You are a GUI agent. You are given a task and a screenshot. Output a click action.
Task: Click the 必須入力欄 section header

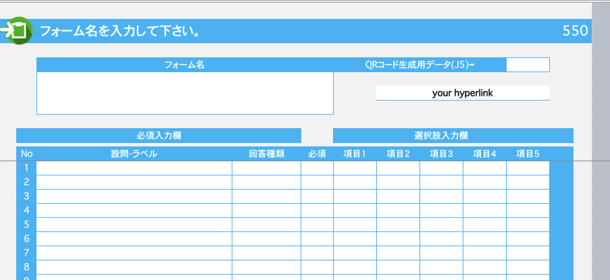click(x=159, y=135)
